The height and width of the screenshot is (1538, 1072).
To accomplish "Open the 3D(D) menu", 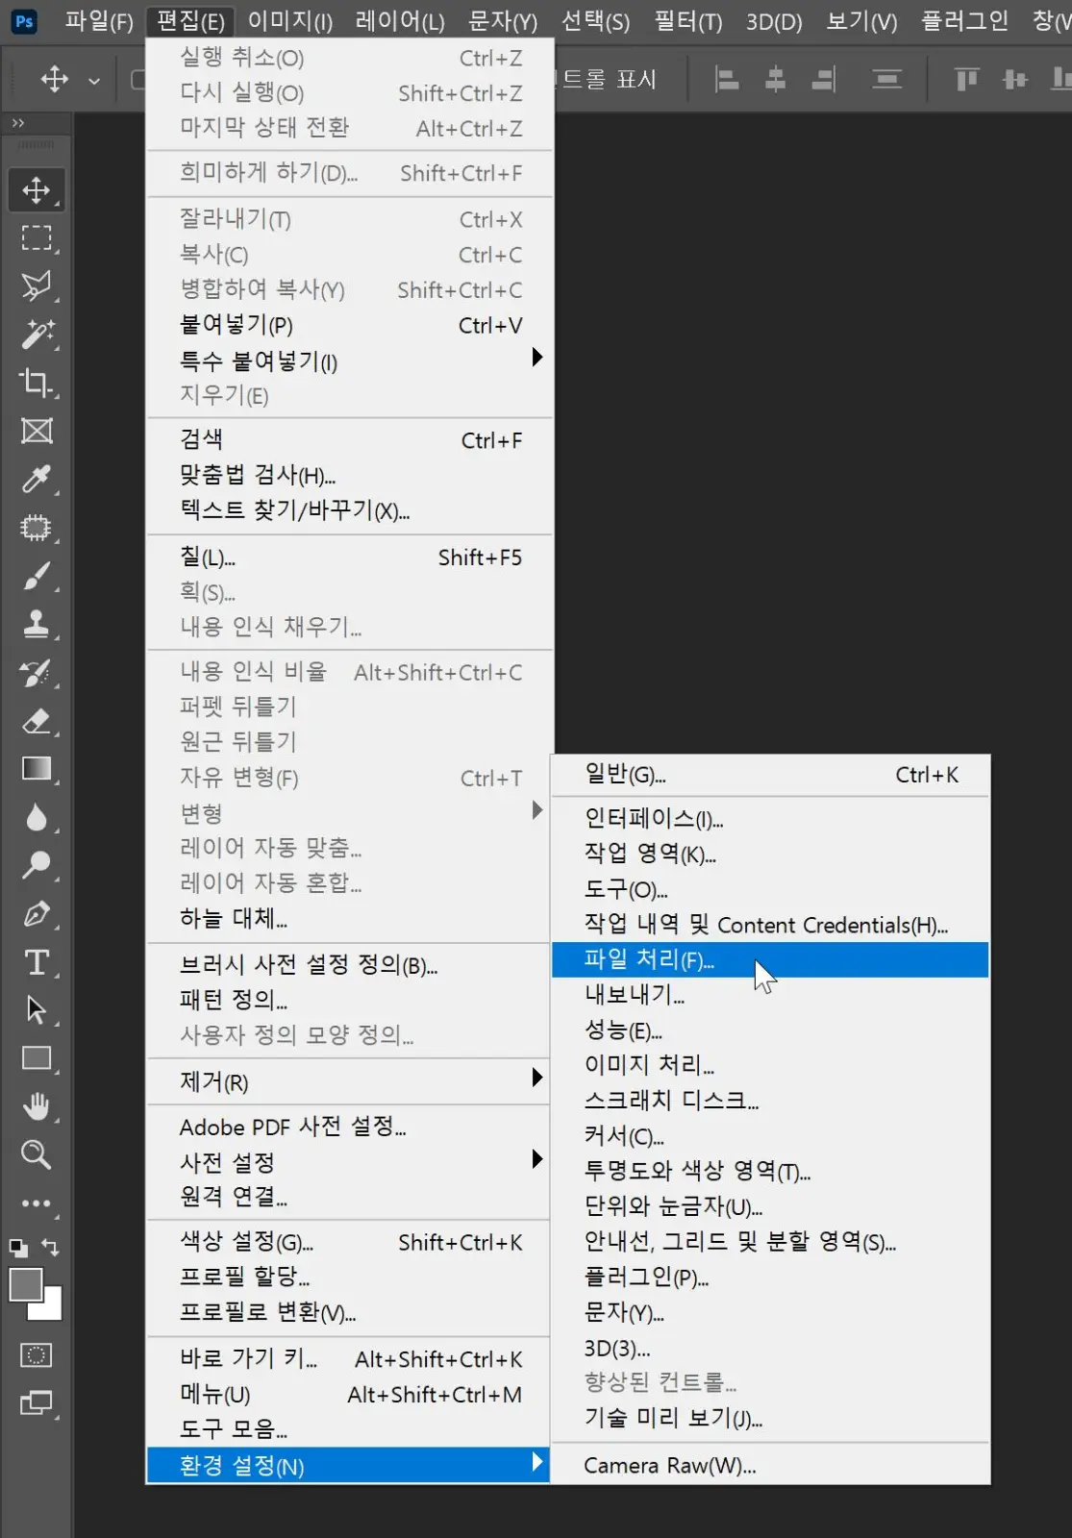I will [x=774, y=20].
